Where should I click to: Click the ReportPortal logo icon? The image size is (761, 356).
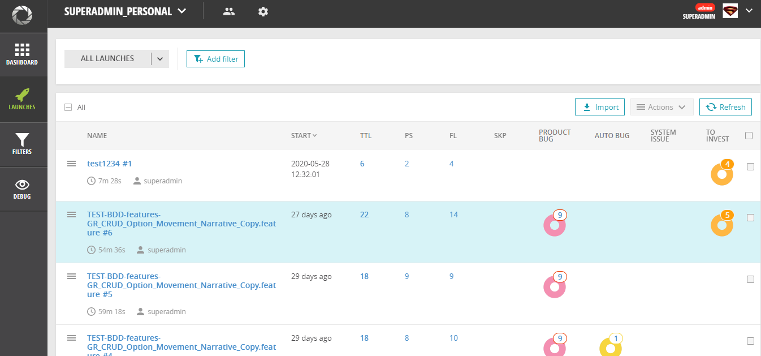click(23, 15)
